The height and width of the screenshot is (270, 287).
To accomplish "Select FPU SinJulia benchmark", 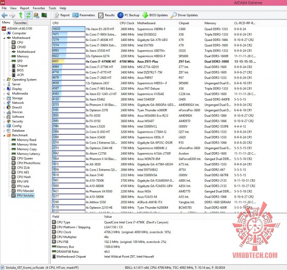I will (x=25, y=196).
